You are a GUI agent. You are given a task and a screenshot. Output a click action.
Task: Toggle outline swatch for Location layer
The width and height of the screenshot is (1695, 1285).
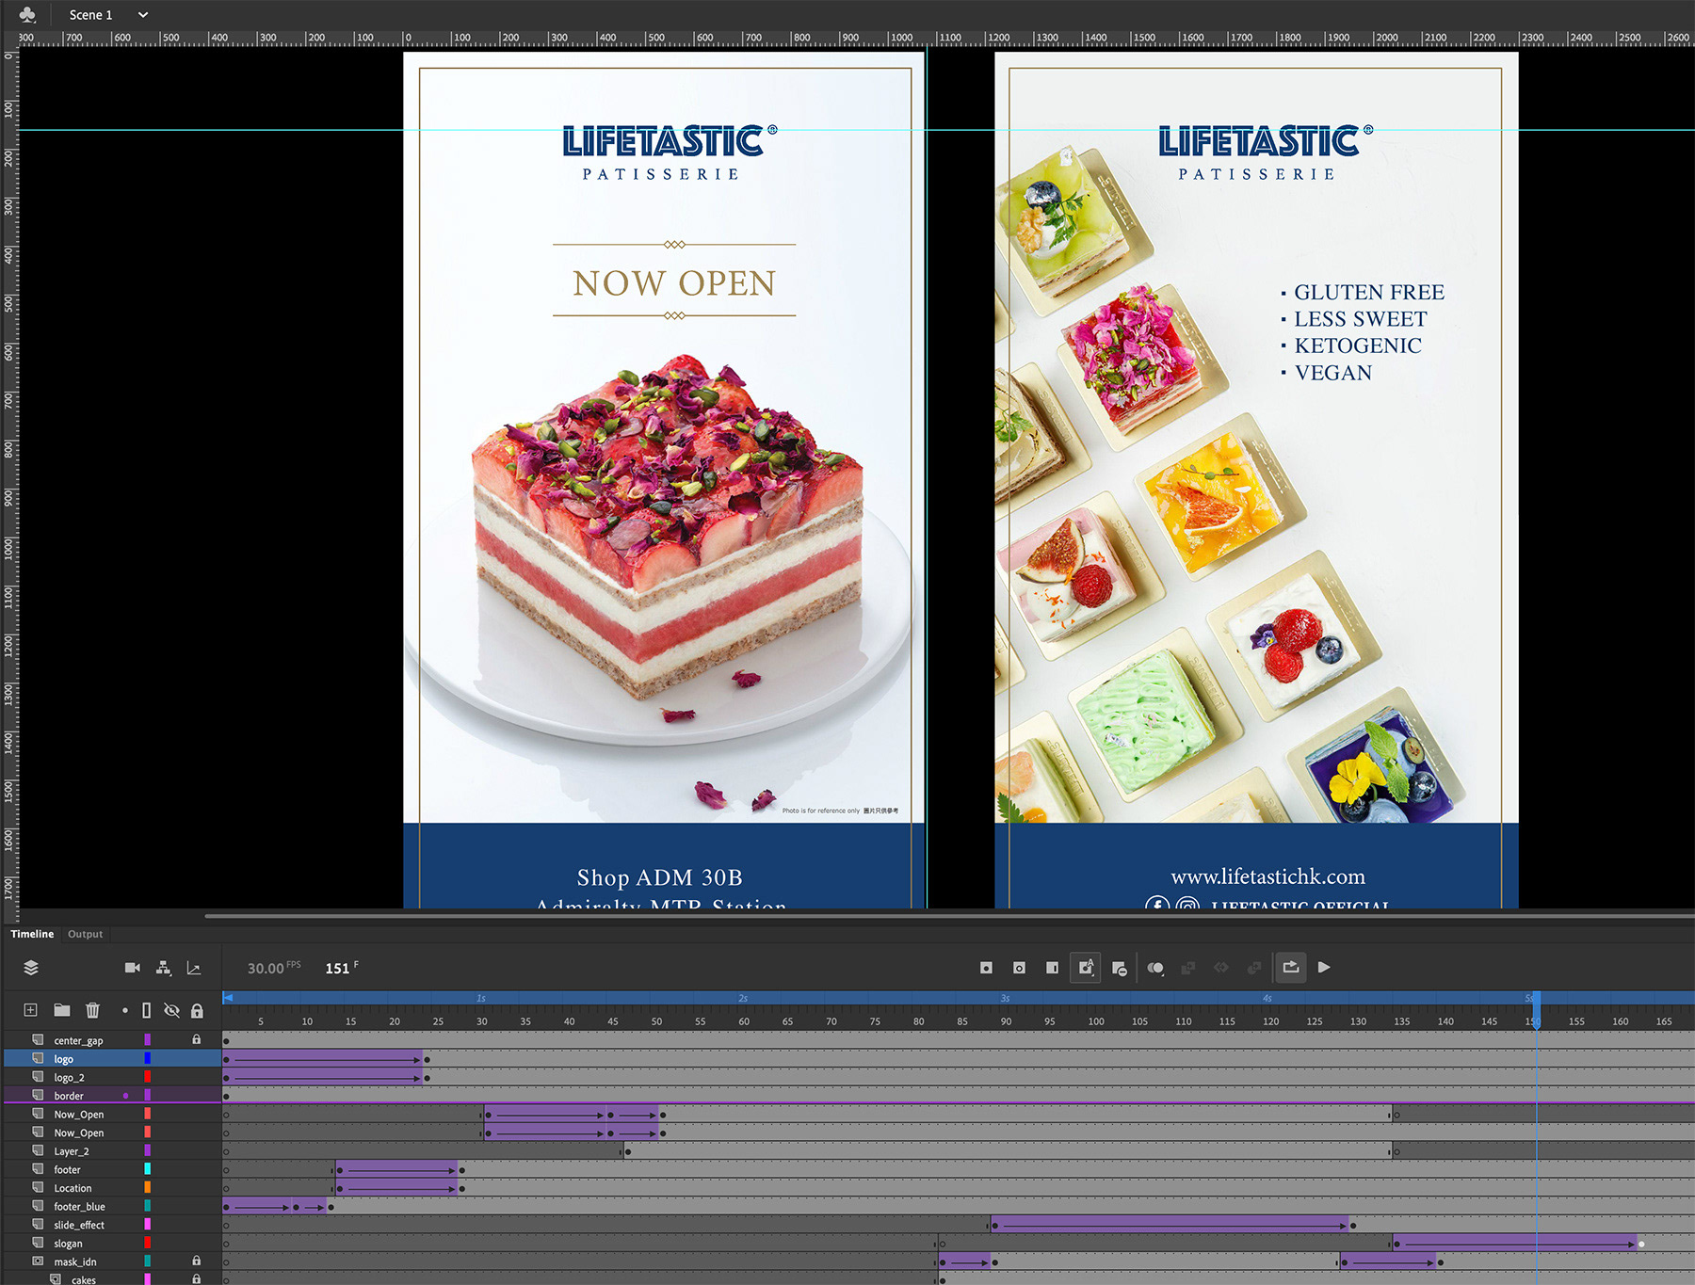[147, 1188]
